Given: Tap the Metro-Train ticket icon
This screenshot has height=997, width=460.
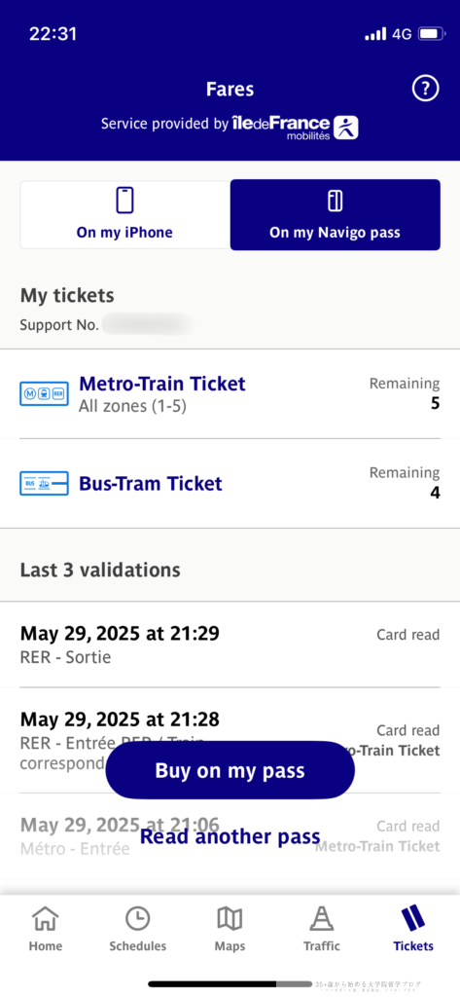Looking at the screenshot, I should pyautogui.click(x=44, y=394).
